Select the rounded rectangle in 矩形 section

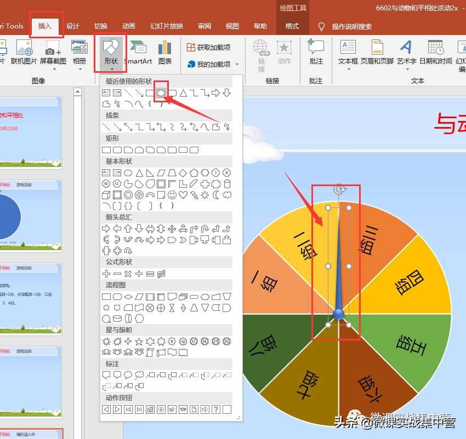click(117, 150)
